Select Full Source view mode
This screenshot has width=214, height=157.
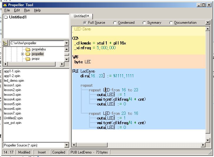coord(85,23)
